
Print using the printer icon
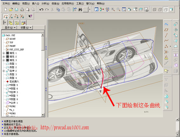click(x=22, y=9)
